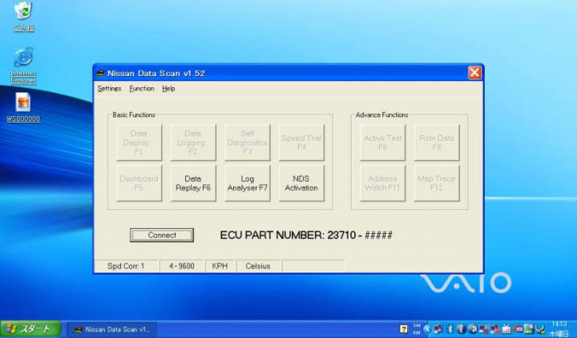Click the disabled Active Test F8 button
The height and width of the screenshot is (338, 577).
(x=383, y=143)
